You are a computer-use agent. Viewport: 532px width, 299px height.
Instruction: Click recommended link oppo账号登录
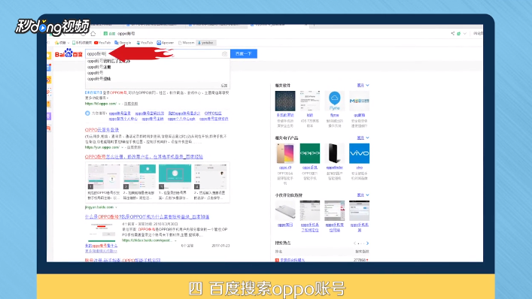click(120, 113)
